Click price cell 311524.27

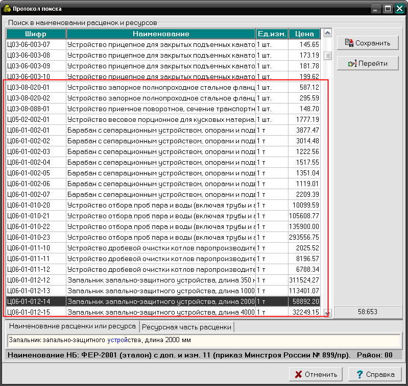(304, 280)
